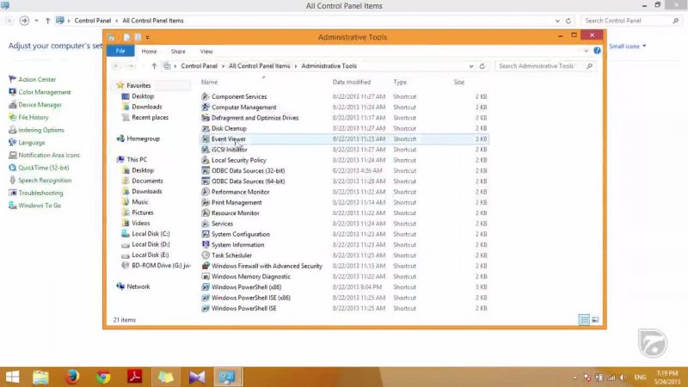The image size is (688, 387).
Task: Sort files by the Date modified column
Action: tap(351, 82)
